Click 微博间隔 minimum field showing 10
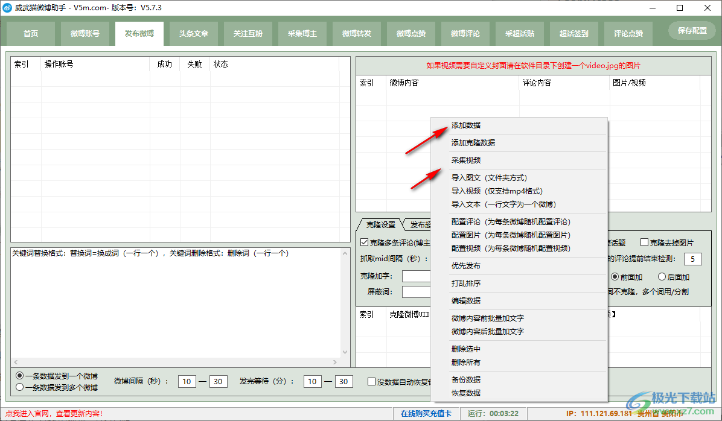Screen dimensions: 722x421 click(x=187, y=381)
